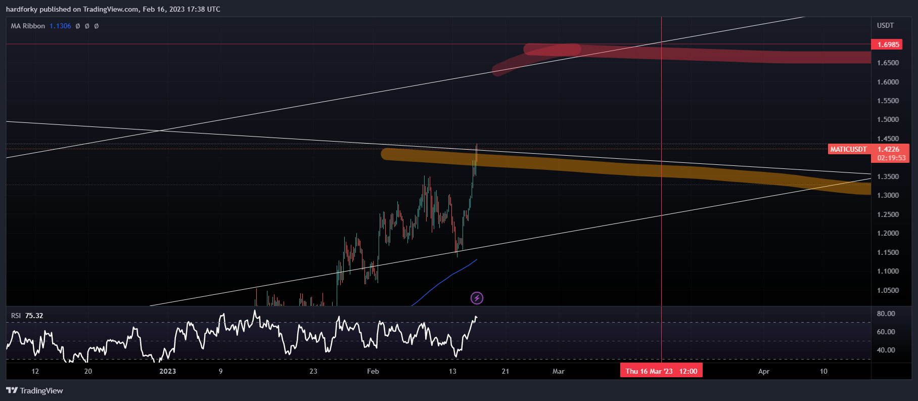Screen dimensions: 918x401
Task: Click the RSI value 75.32
Action: [x=34, y=316]
